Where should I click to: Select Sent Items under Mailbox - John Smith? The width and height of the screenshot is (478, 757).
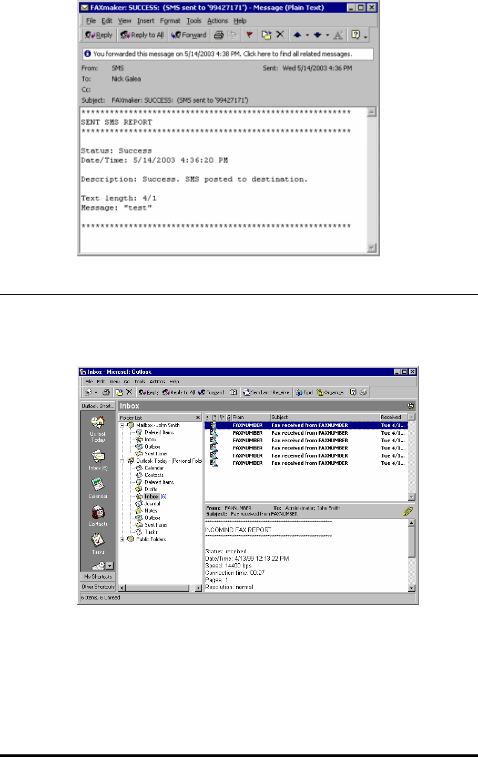[x=151, y=453]
